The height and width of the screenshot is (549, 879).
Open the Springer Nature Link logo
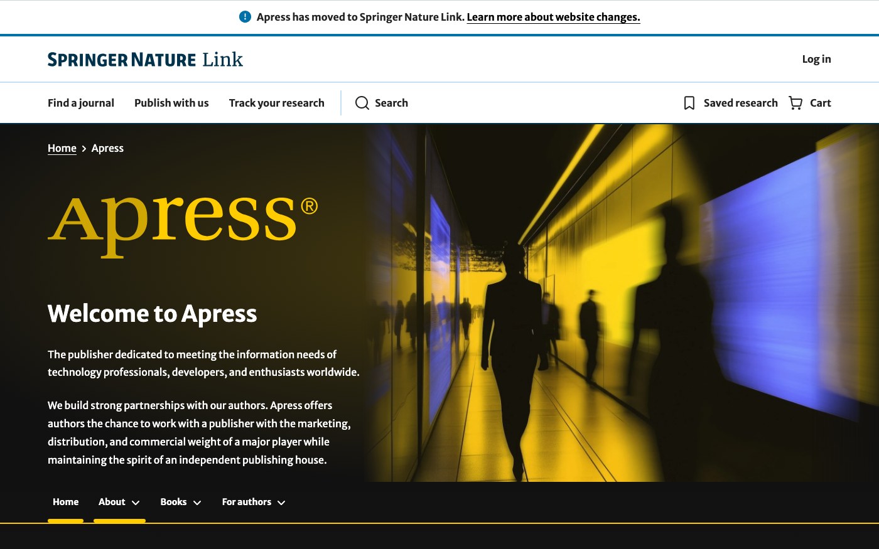[x=145, y=60]
